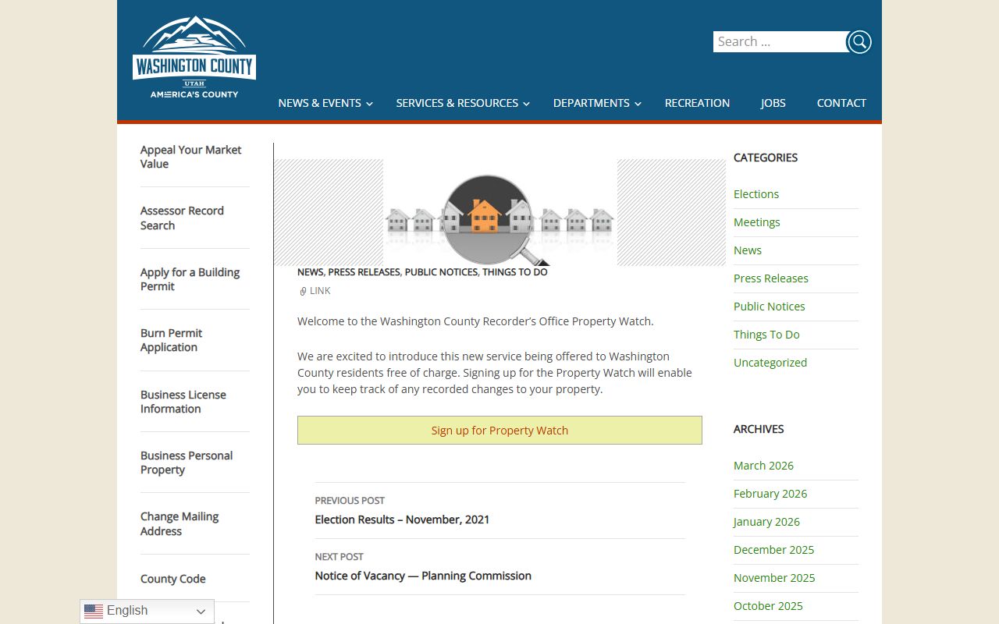Open next post Notice of Vacancy
Screen dimensions: 999x624
[423, 576]
